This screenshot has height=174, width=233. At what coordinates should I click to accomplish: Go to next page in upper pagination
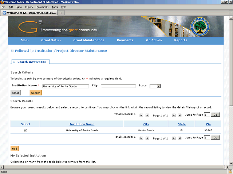click(174, 115)
